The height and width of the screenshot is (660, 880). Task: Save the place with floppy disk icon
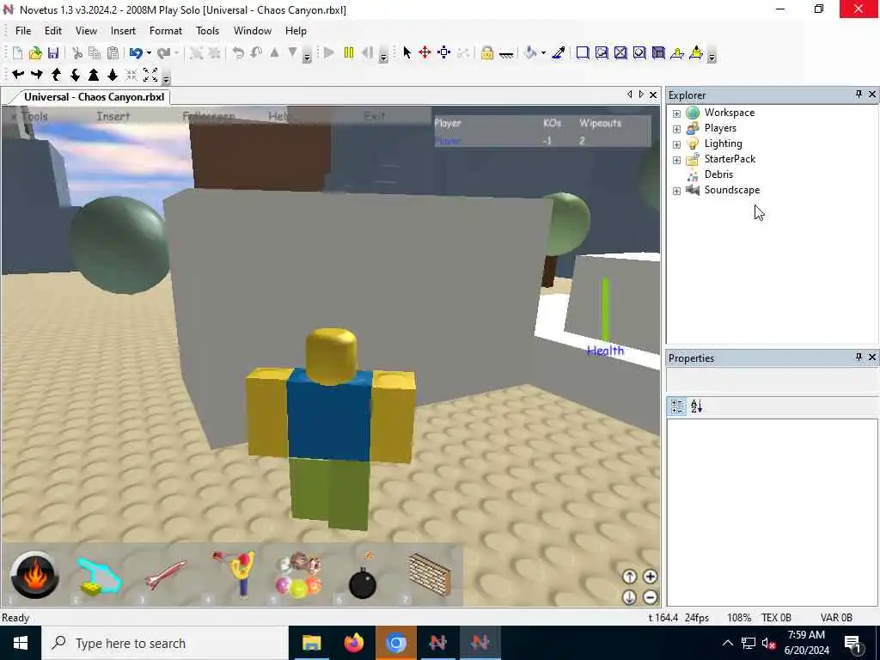tap(53, 53)
